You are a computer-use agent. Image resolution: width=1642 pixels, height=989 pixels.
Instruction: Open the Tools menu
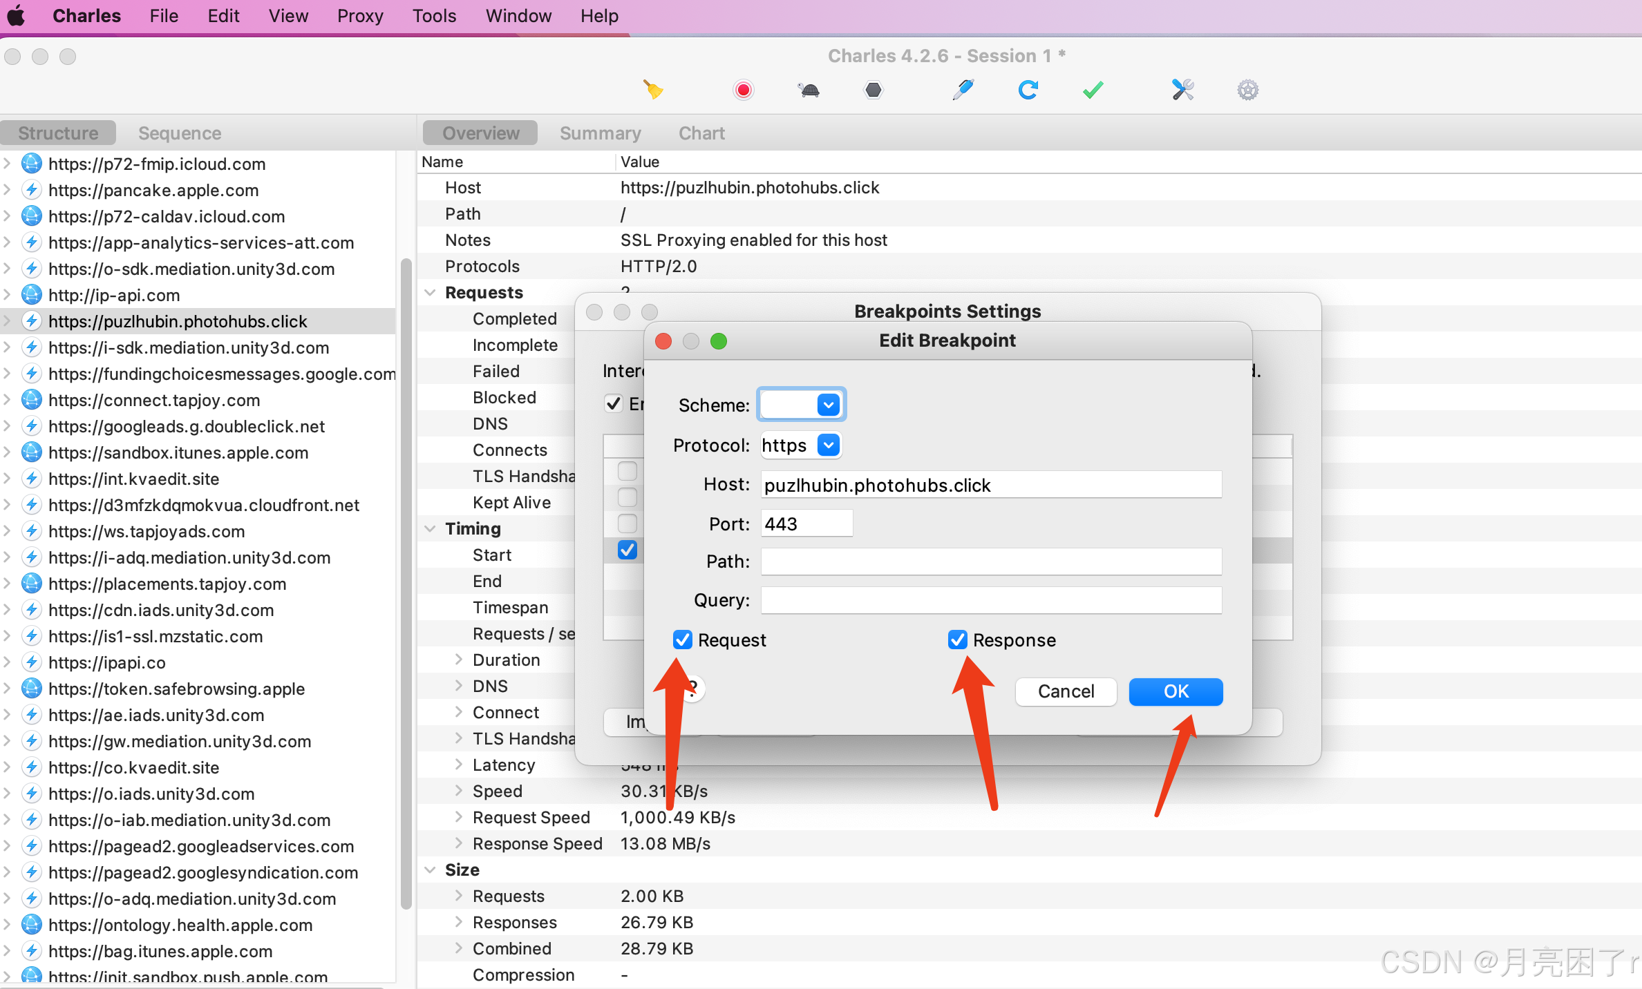pyautogui.click(x=434, y=16)
